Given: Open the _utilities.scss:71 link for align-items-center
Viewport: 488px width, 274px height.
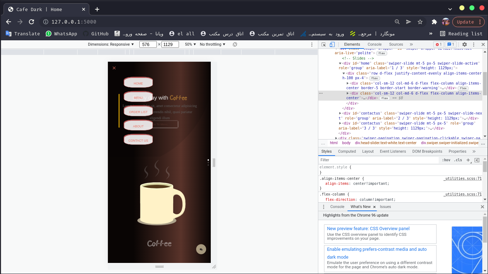Looking at the screenshot, I should pos(463,179).
